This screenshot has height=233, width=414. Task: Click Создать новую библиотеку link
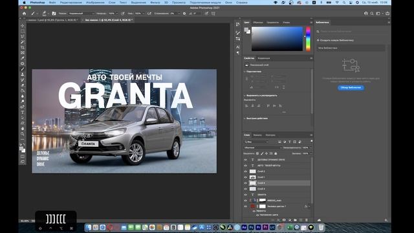(x=335, y=40)
